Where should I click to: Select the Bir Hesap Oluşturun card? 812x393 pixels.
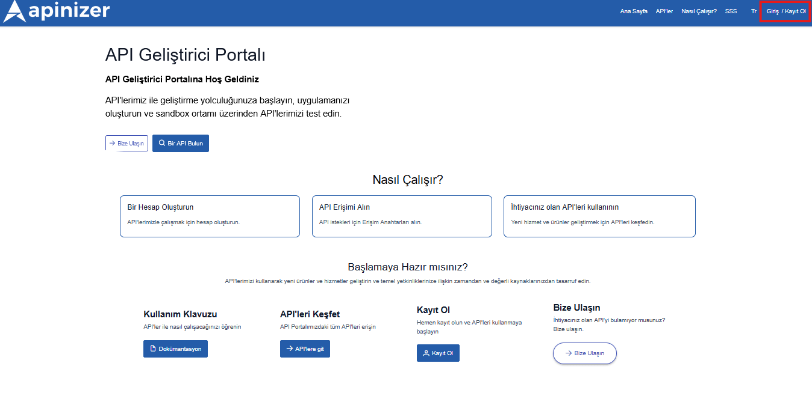point(210,216)
